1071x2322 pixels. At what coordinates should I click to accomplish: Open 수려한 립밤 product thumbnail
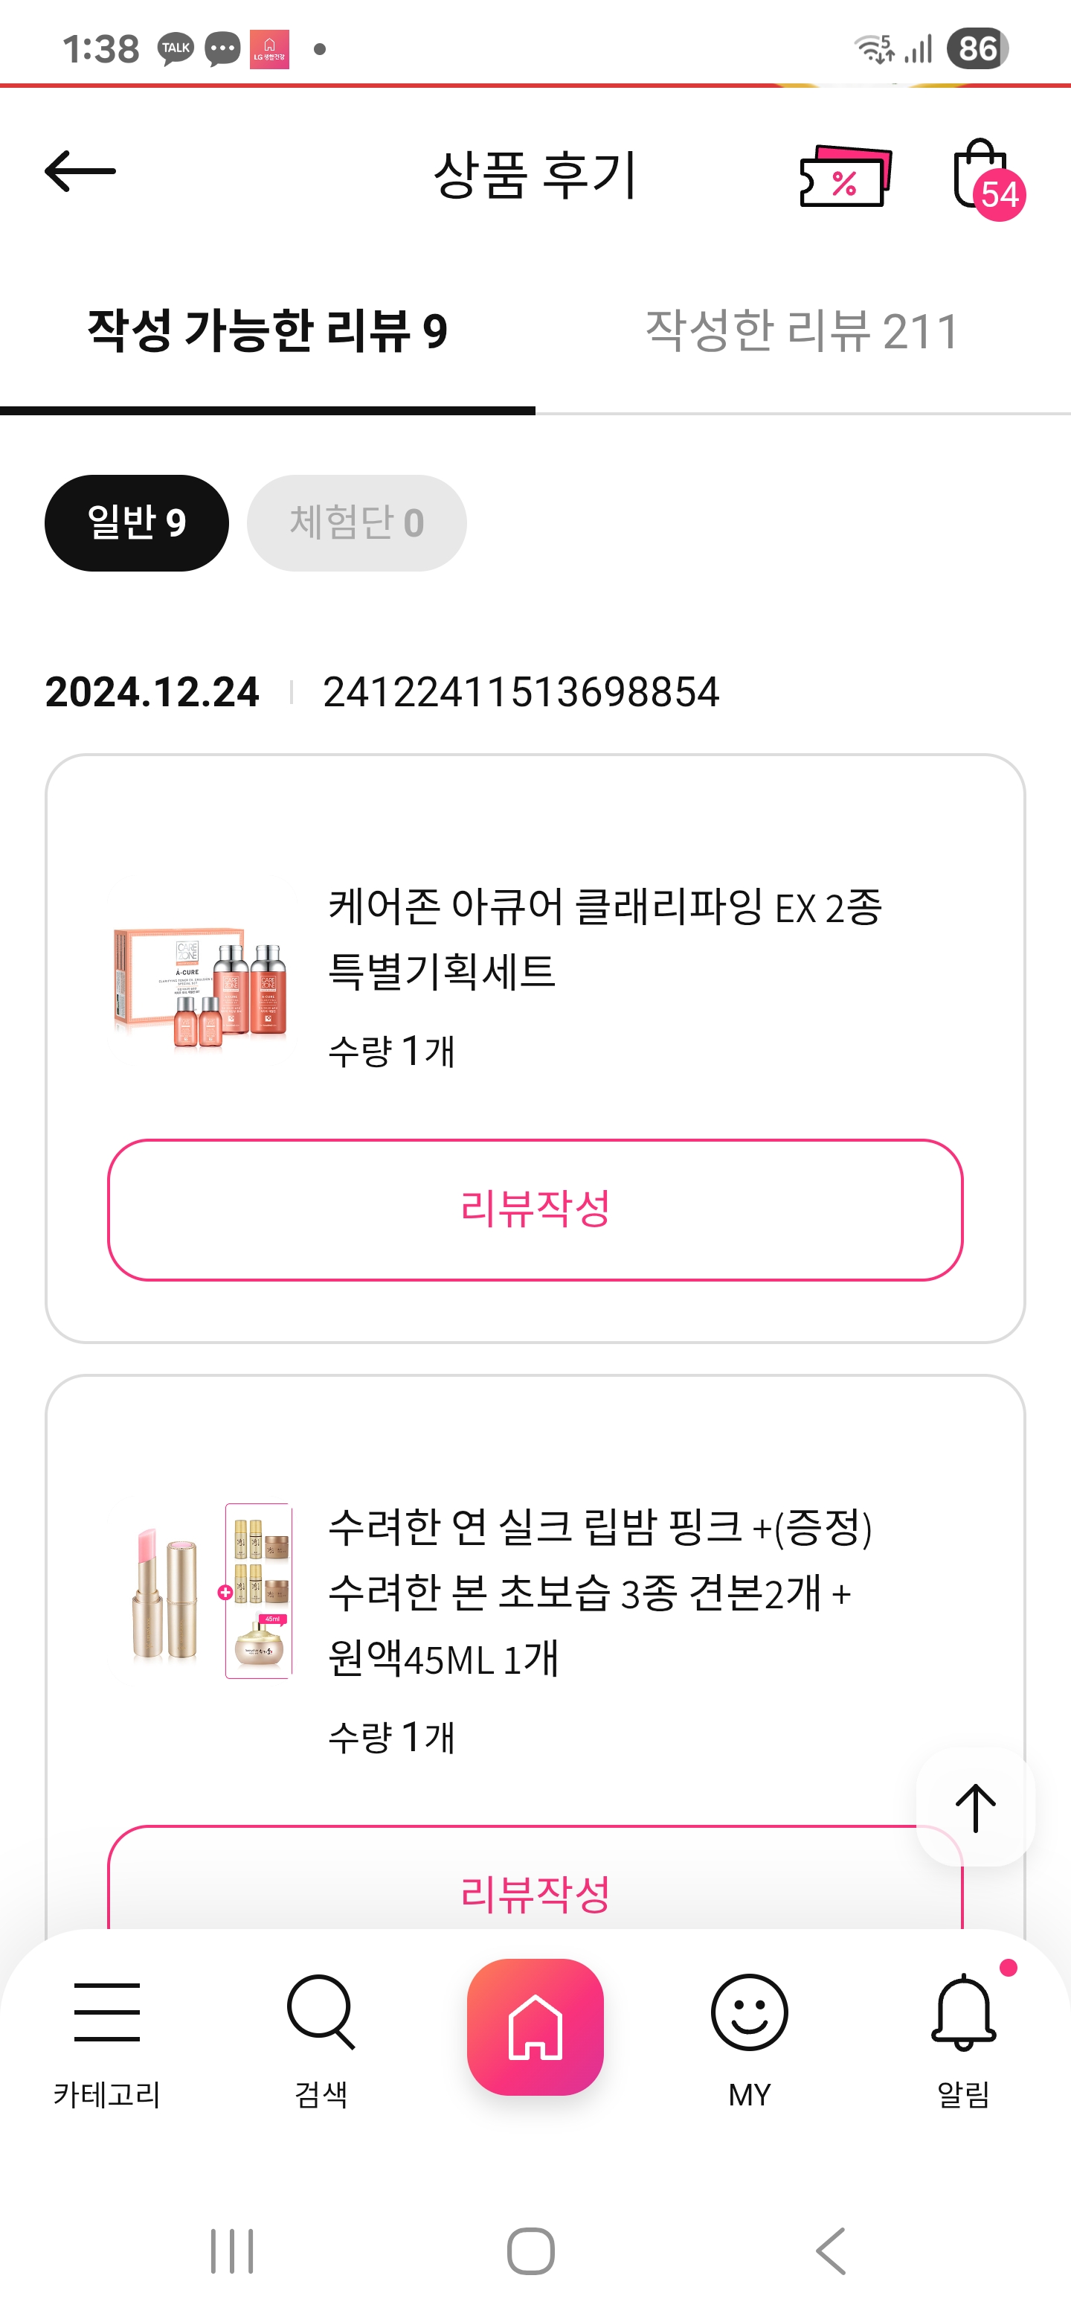click(x=210, y=1591)
